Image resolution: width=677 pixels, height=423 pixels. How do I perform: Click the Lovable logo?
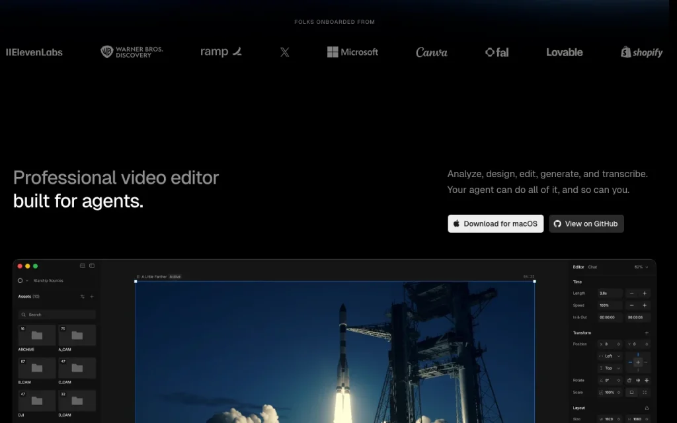click(565, 52)
